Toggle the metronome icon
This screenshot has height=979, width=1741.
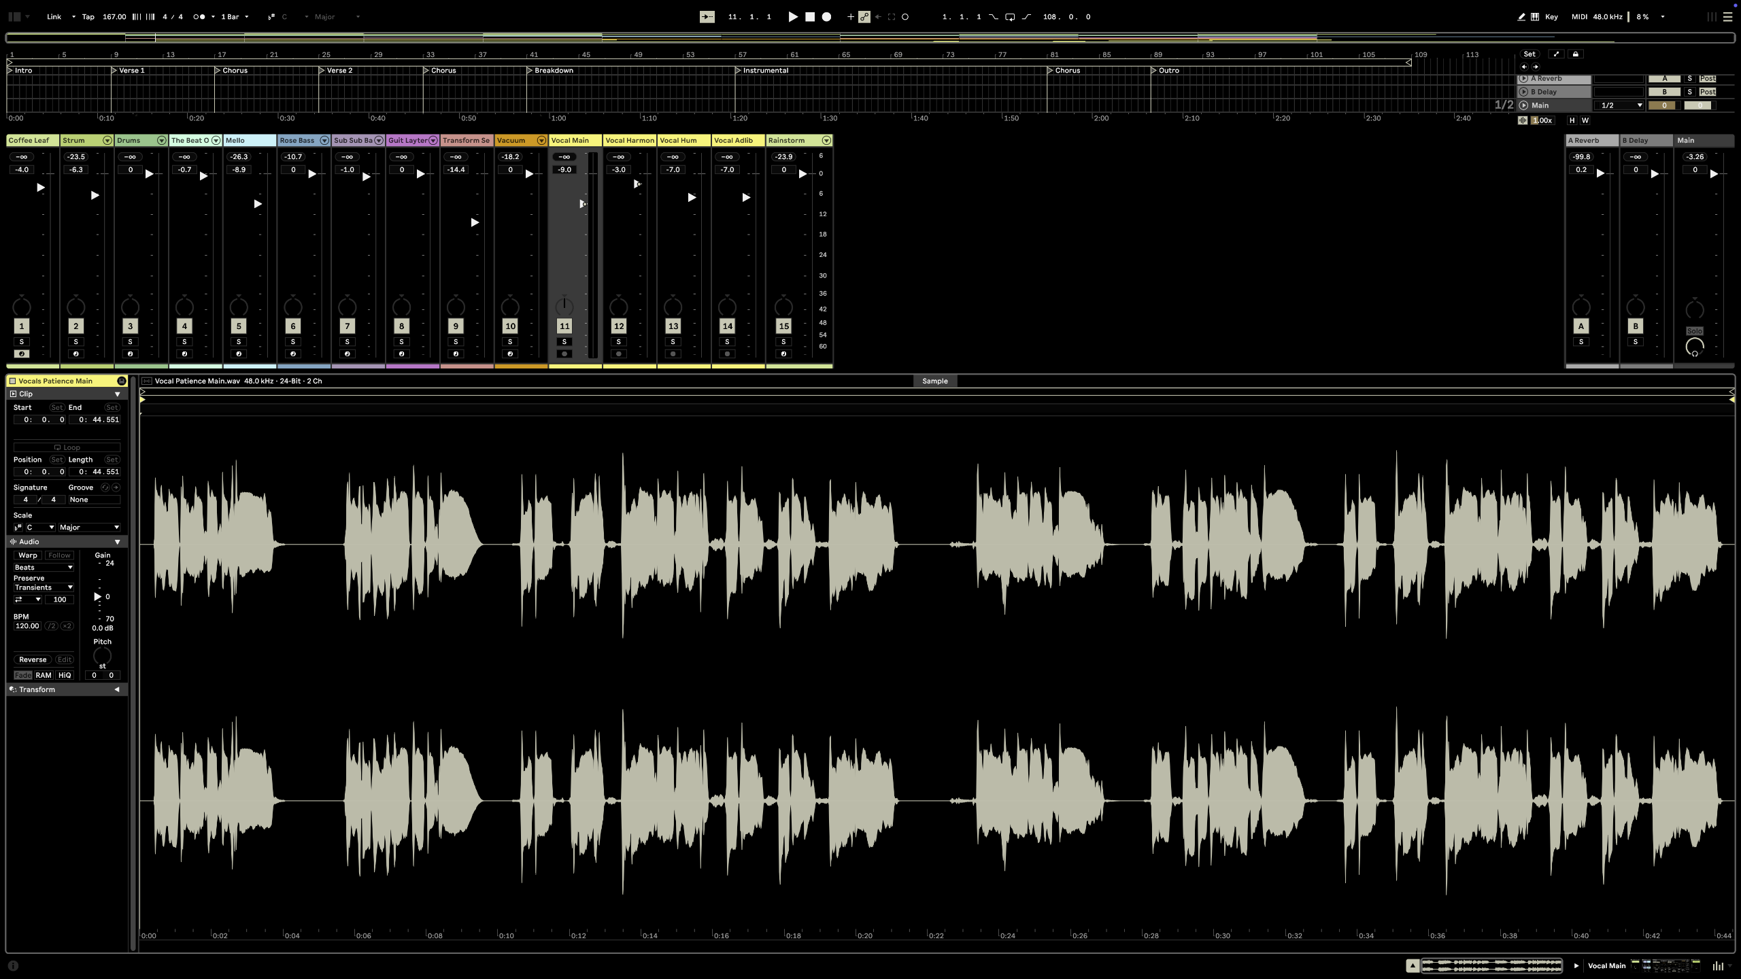click(x=199, y=17)
